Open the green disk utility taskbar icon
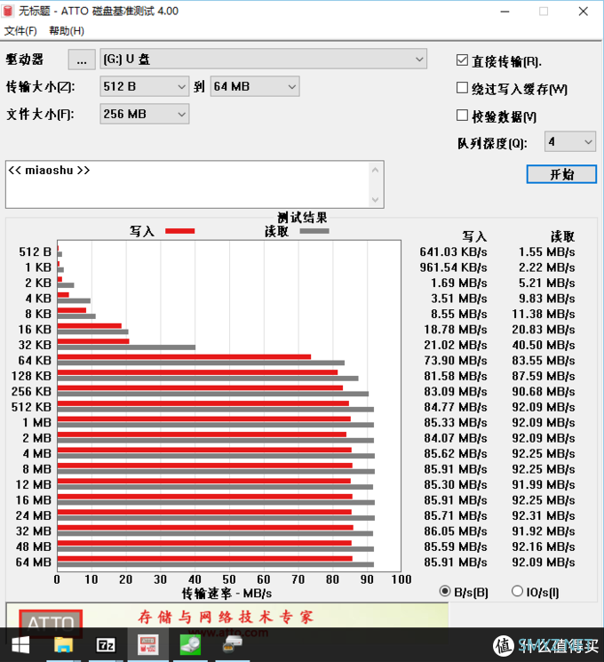Screen dimensions: 604x662 pos(190,645)
